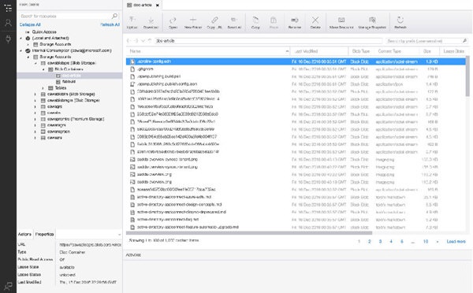Click the Delete toolbar button
Screen dimensions: 473x293
click(315, 23)
